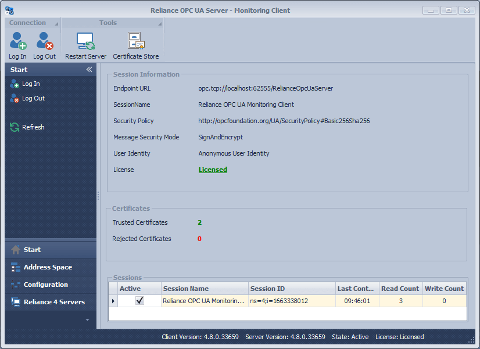
Task: Click the Restart Server icon
Action: coord(85,41)
